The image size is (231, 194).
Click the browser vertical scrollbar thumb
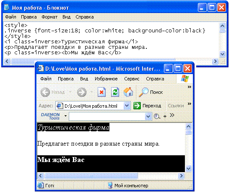coord(188,132)
